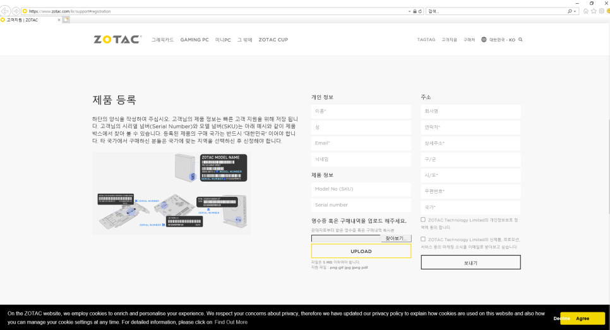610x330 pixels.
Task: Click the 우편번호 postal code field
Action: tap(470, 191)
